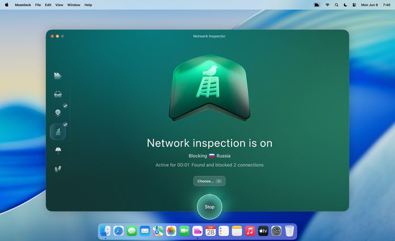
Task: Open the sunglasses sidebar section
Action: [x=58, y=94]
